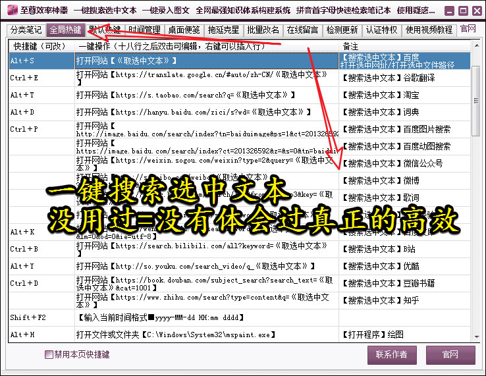Click the scroll down arrow of the list
This screenshot has height=376, width=486.
pyautogui.click(x=475, y=337)
